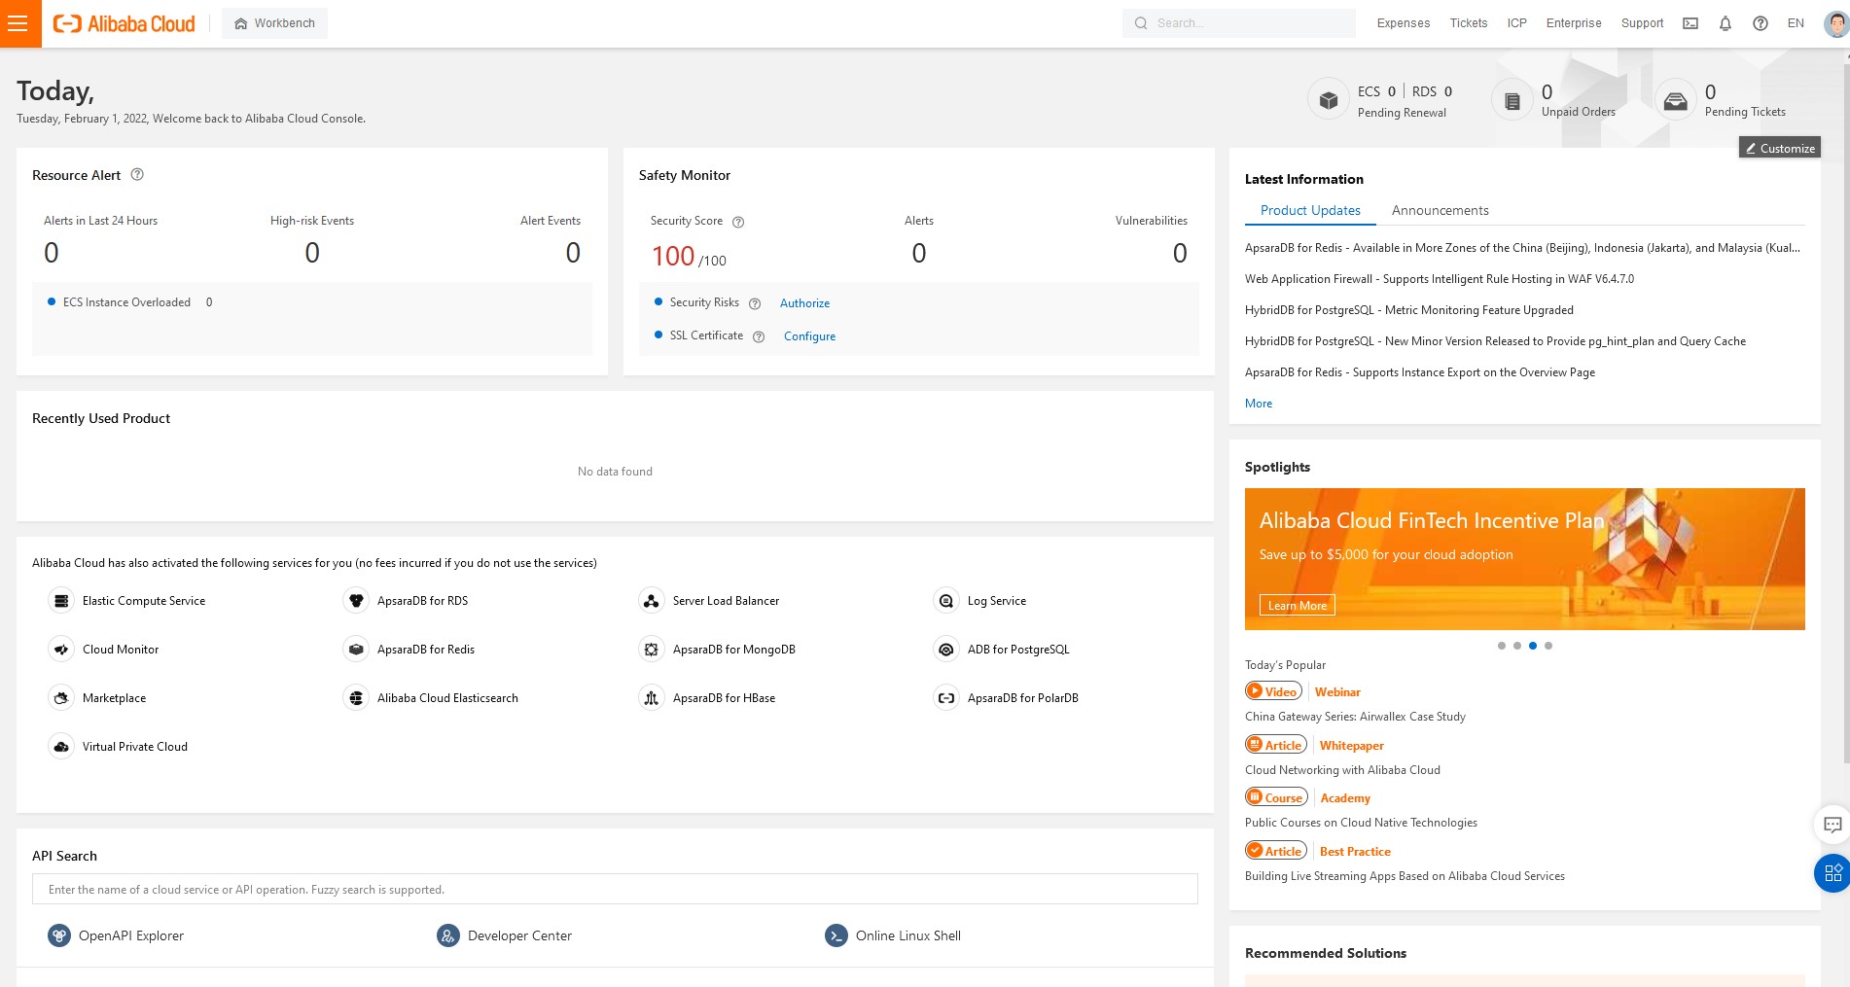Open the hamburger navigation menu

pyautogui.click(x=18, y=23)
